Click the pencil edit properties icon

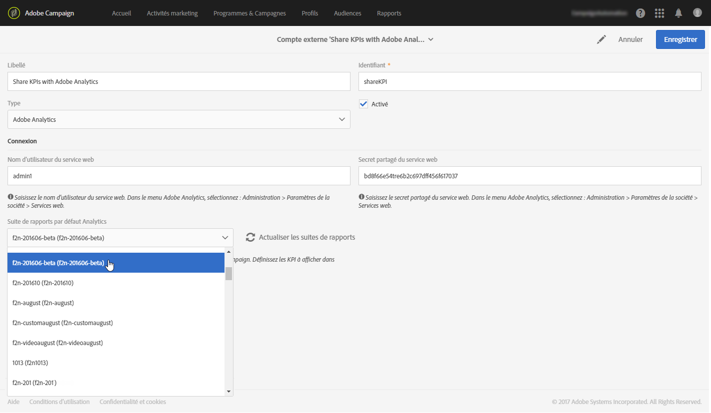601,39
